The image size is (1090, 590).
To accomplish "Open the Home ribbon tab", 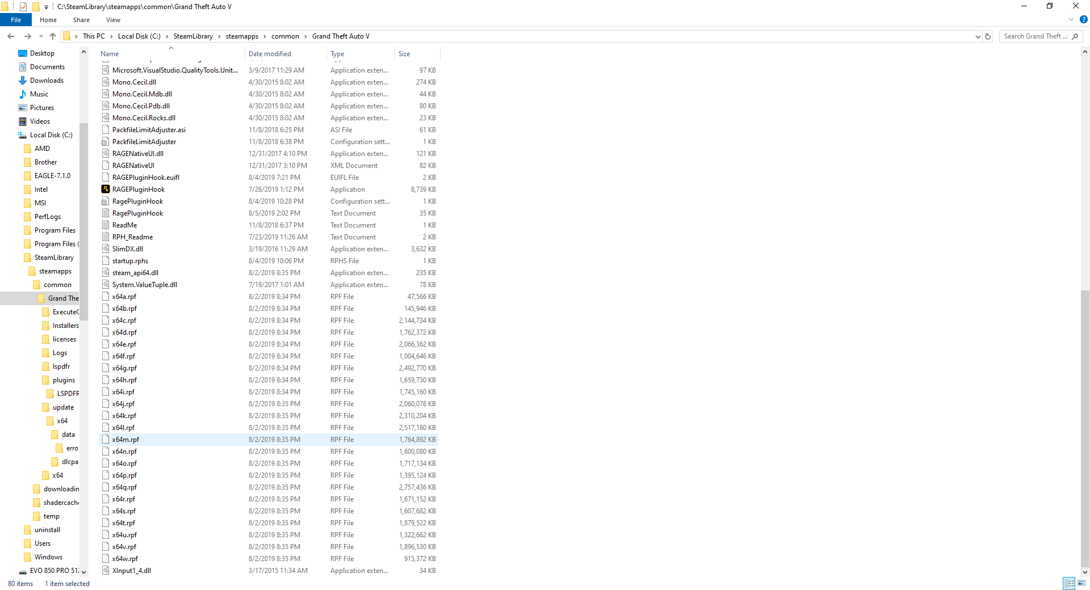I will click(48, 20).
